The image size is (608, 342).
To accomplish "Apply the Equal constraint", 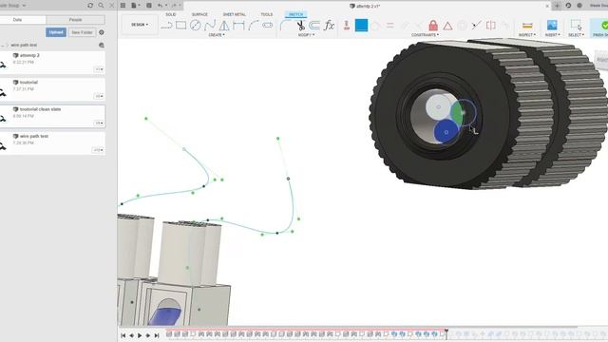I will [390, 26].
